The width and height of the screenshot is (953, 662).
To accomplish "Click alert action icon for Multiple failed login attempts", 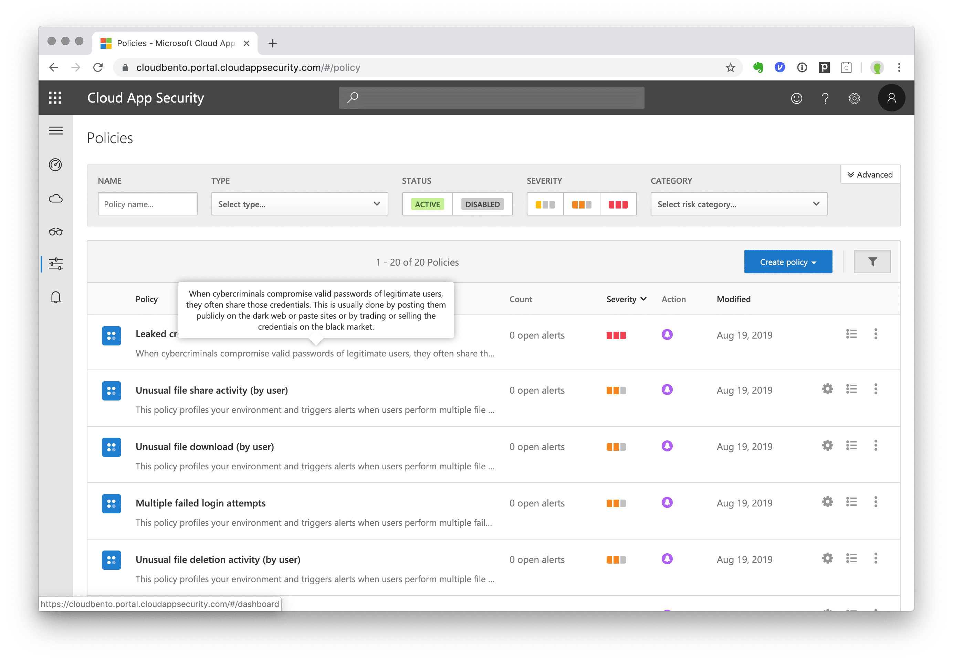I will tap(667, 502).
